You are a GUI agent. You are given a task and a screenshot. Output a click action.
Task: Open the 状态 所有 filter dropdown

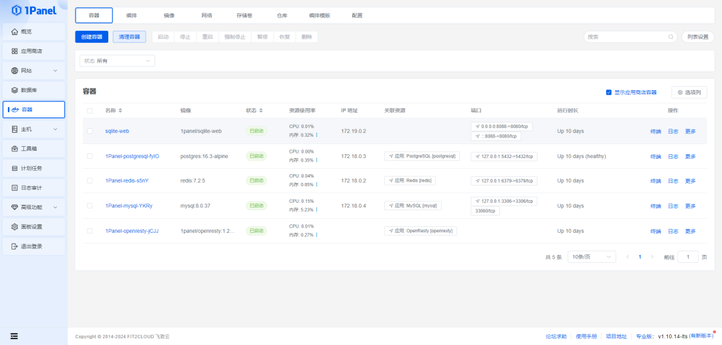(117, 61)
